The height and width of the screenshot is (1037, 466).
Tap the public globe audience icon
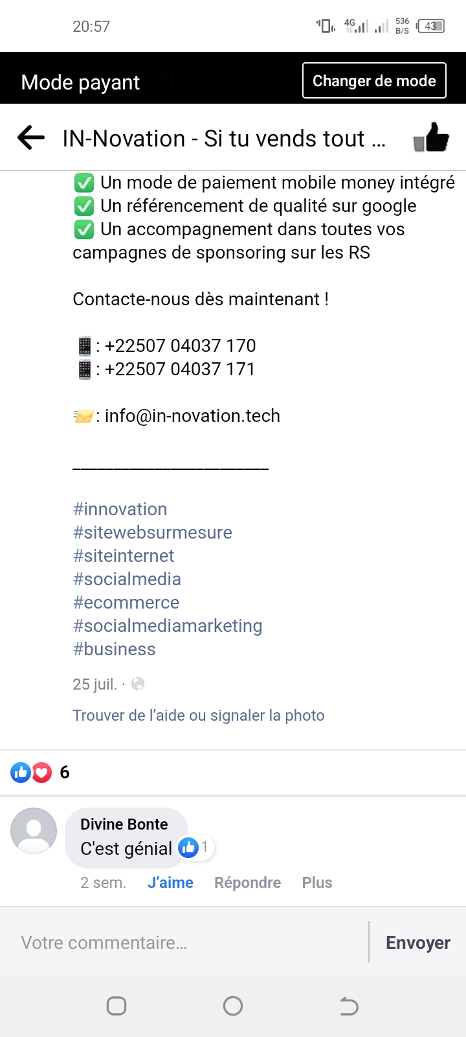[138, 684]
